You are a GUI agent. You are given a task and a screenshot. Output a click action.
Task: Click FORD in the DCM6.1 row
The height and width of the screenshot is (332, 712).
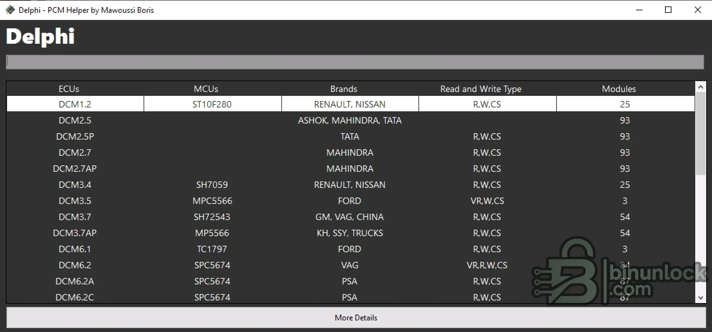[x=350, y=249]
